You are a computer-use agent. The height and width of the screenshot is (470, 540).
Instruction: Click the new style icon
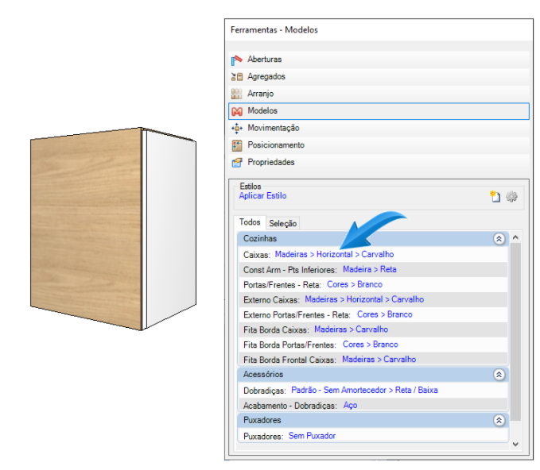pyautogui.click(x=495, y=196)
